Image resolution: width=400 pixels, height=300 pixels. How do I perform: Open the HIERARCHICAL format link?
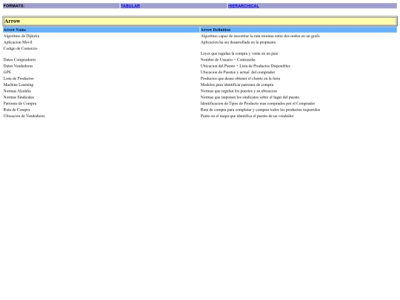tap(244, 6)
